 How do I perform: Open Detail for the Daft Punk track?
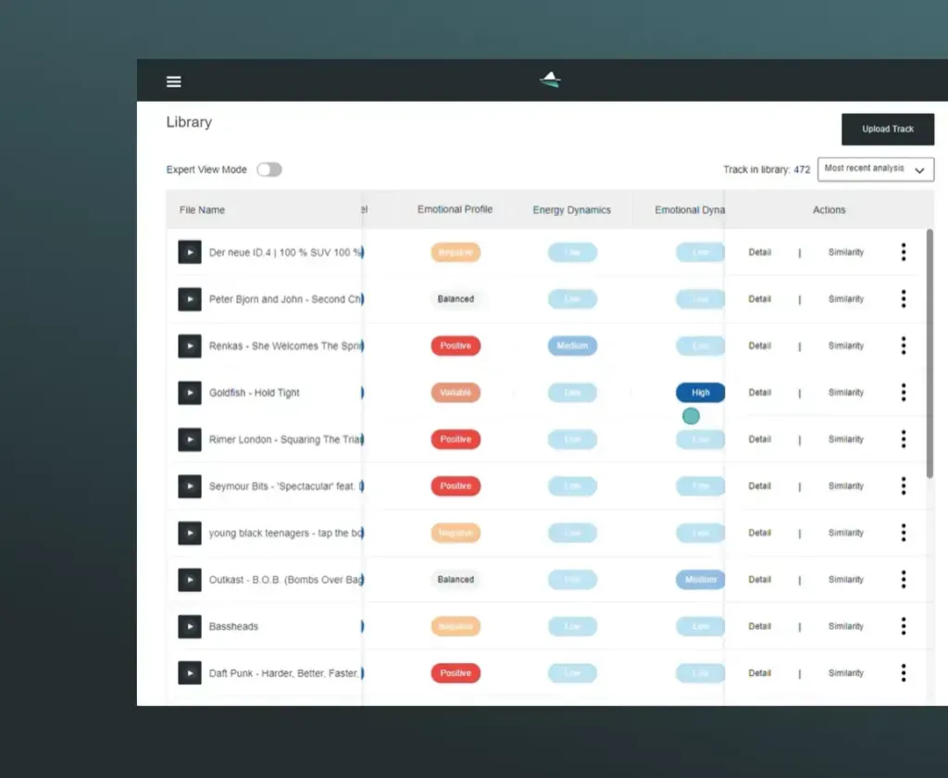coord(759,672)
